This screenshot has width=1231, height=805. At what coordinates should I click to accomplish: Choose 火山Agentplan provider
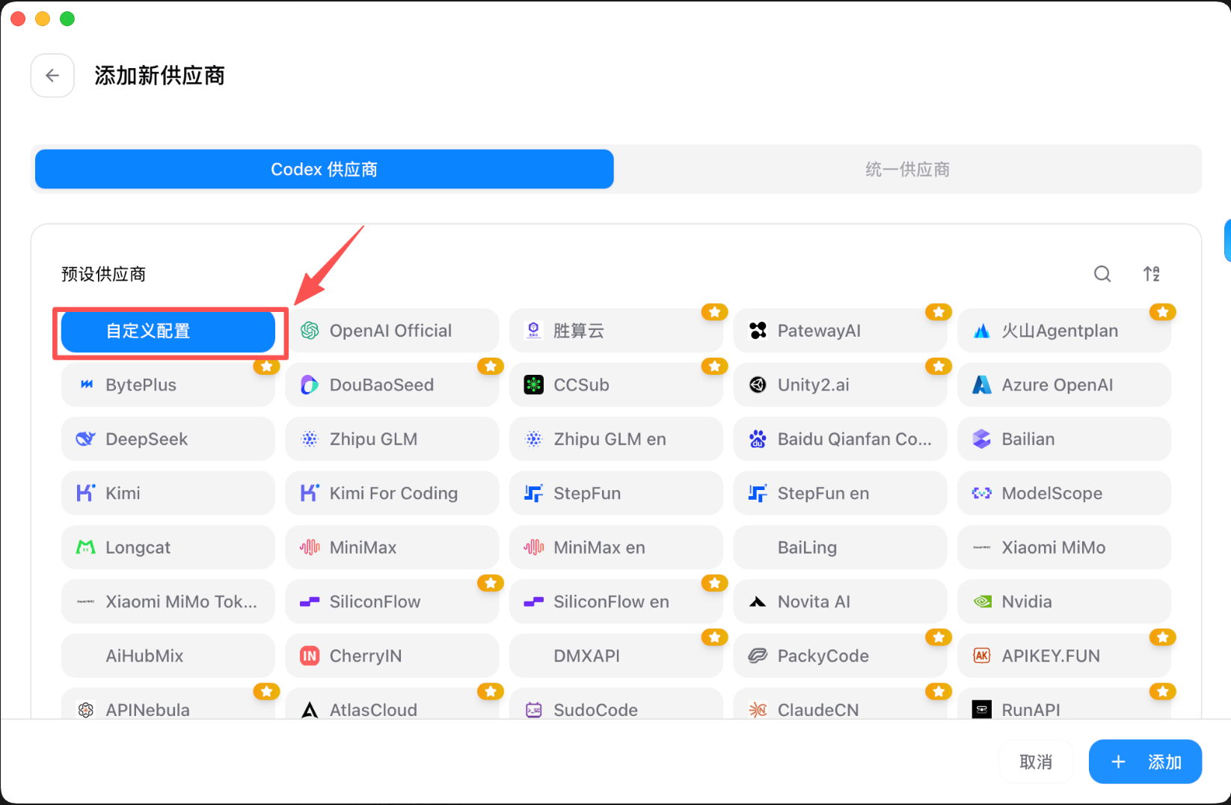pyautogui.click(x=1064, y=331)
